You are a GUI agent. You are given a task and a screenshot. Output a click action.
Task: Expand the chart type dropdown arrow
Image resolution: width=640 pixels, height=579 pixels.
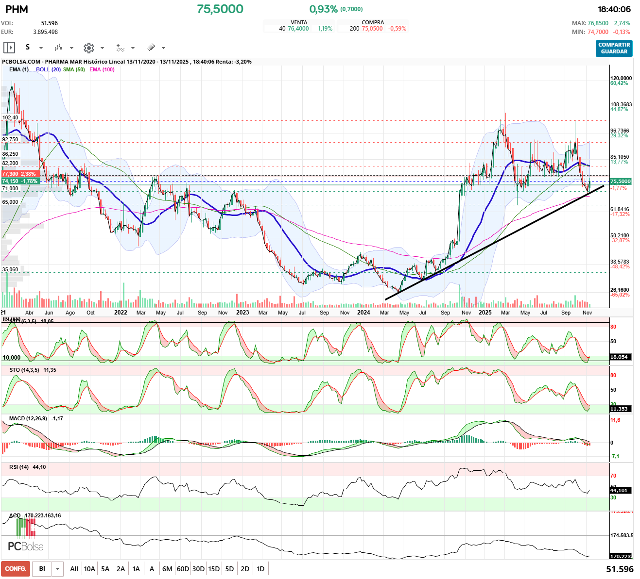tap(71, 48)
